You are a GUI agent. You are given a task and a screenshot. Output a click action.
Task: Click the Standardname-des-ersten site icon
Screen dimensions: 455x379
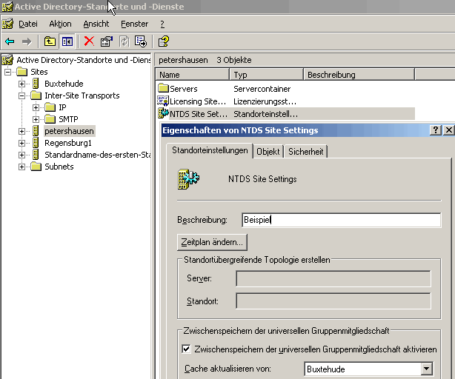pos(36,155)
